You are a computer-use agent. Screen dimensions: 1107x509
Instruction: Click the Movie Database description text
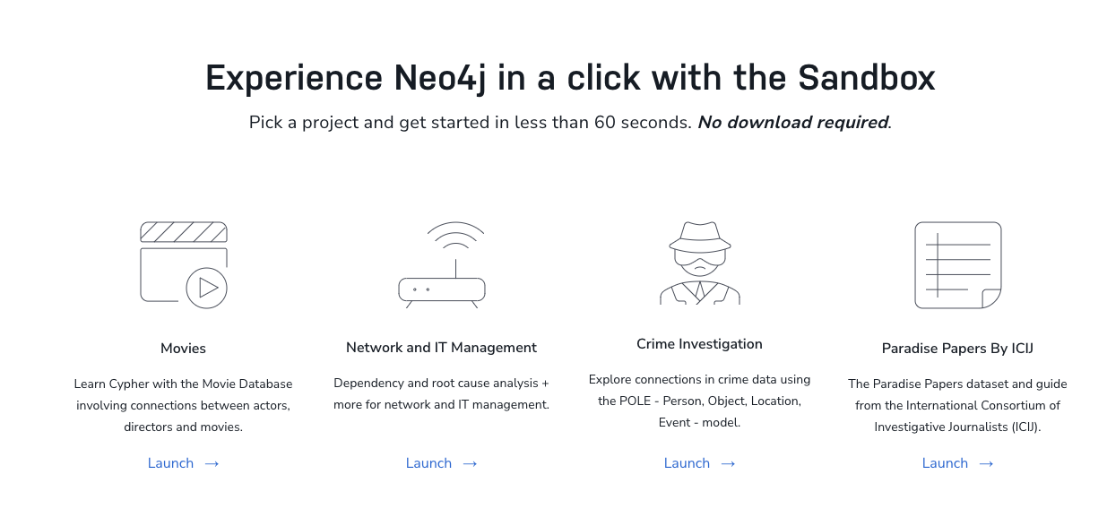[x=184, y=405]
